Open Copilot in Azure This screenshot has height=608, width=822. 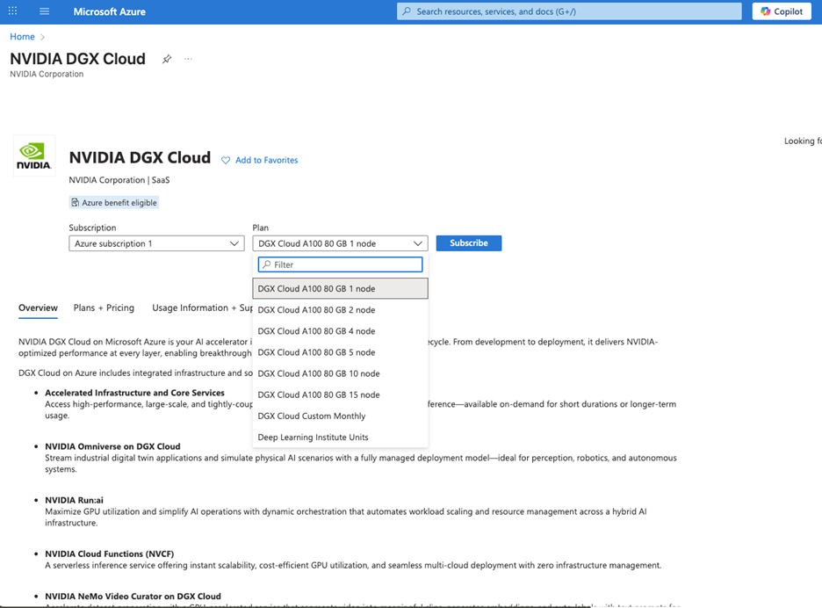coord(781,11)
